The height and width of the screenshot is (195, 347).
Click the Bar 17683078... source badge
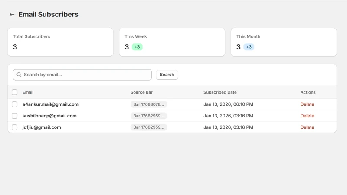(148, 104)
